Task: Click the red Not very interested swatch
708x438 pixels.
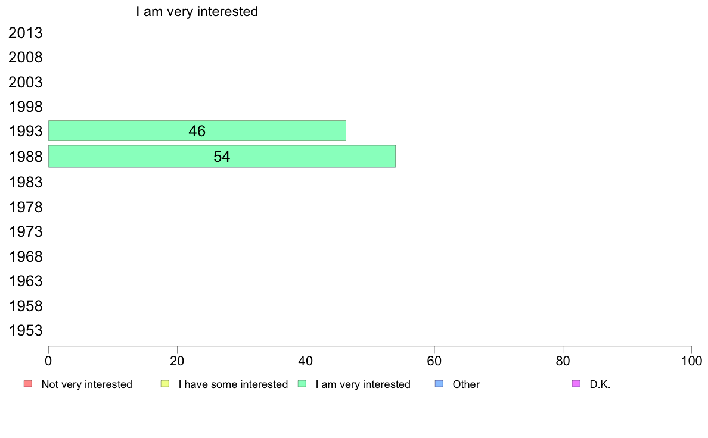Action: 28,384
